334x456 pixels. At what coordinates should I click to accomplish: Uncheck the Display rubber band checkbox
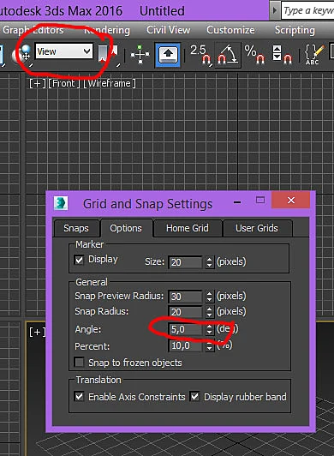(194, 396)
